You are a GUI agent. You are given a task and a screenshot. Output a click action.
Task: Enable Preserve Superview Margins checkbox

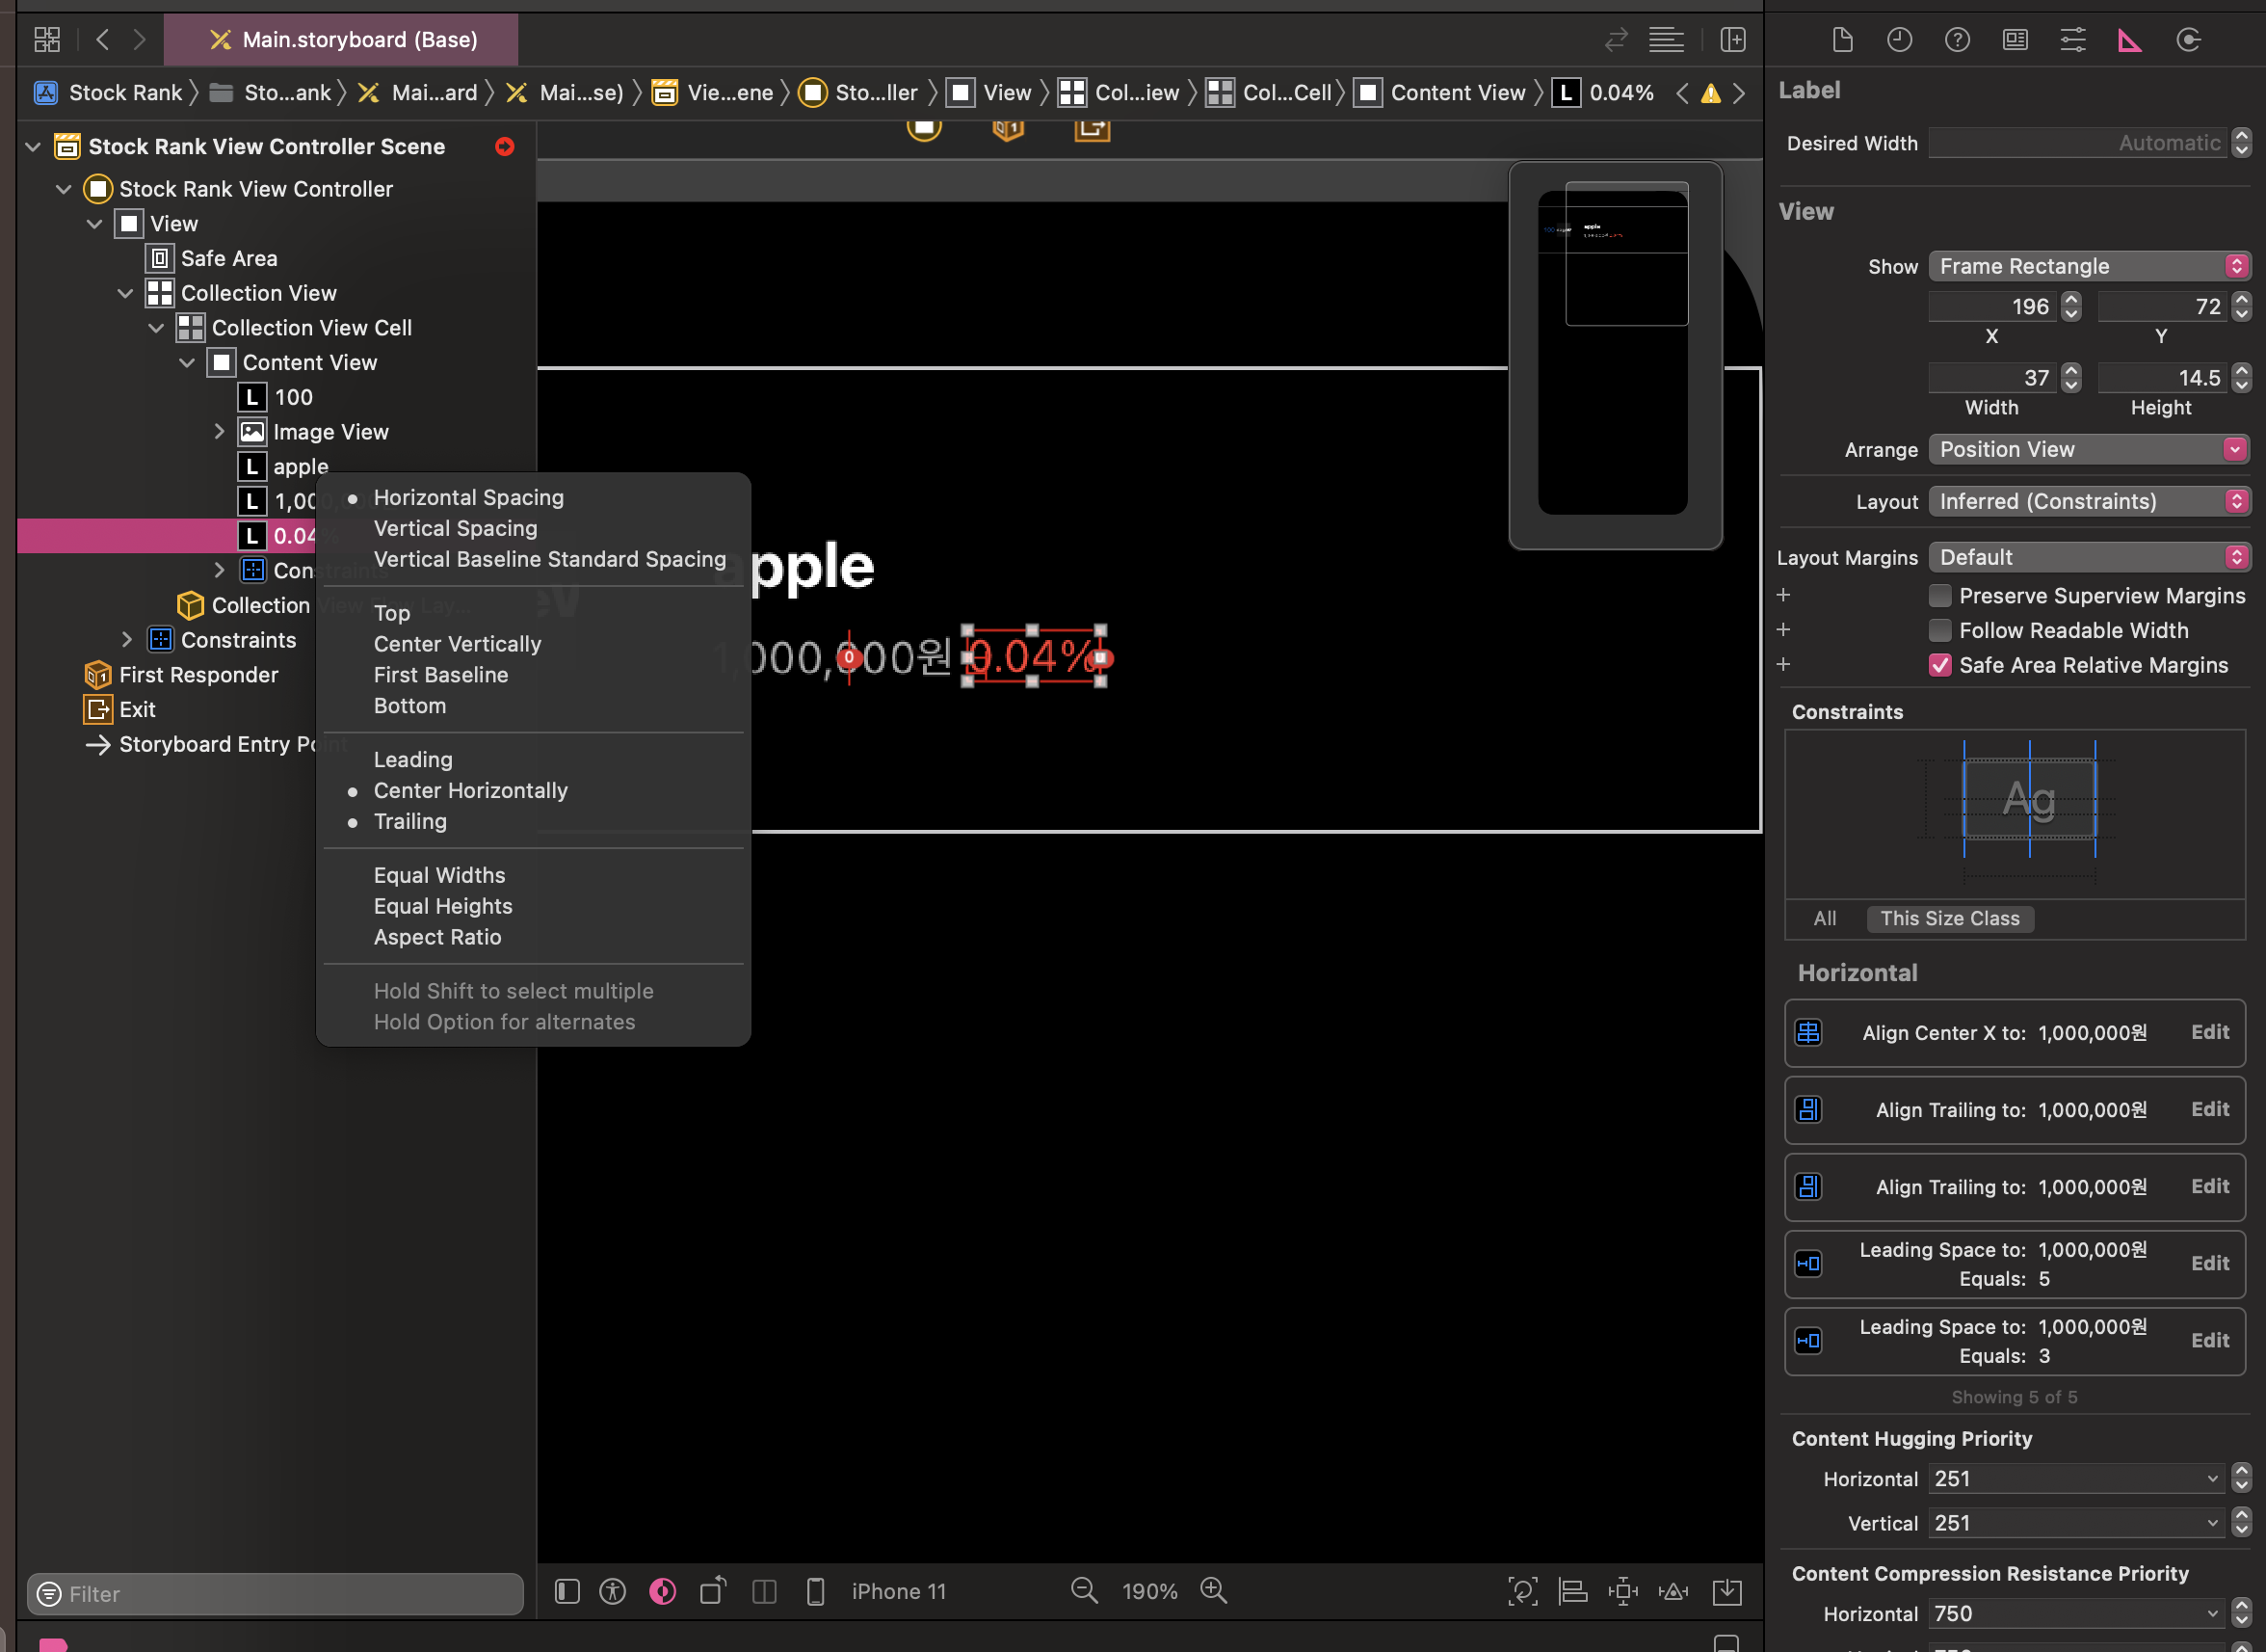tap(1939, 596)
